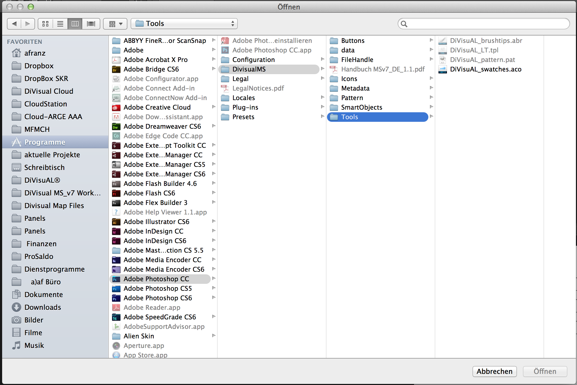Screen dimensions: 577x385
Task: Select the Adobe Illustrator CS6 icon
Action: click(x=116, y=222)
